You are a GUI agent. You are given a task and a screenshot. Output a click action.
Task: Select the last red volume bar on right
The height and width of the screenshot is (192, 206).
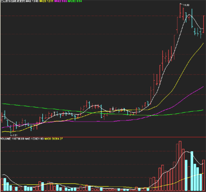tap(203, 176)
